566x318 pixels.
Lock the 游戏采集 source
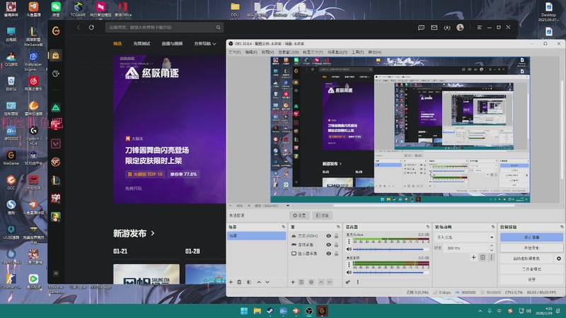pos(337,245)
